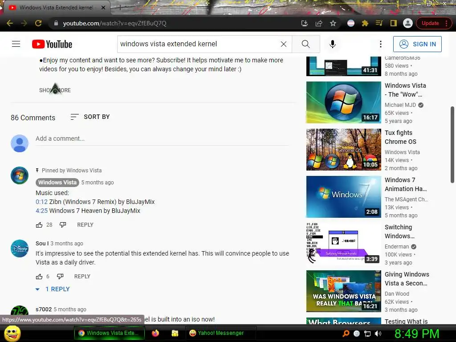Viewport: 456px width, 342px height.
Task: Click the install/download page icon in address bar
Action: [305, 23]
